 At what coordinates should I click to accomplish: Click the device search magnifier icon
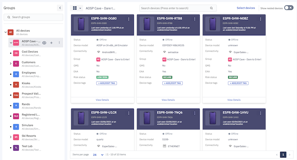coord(212,8)
